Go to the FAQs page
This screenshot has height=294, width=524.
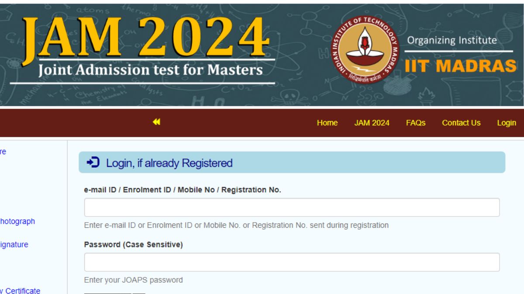(x=415, y=123)
